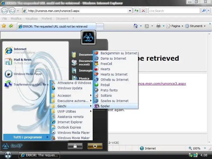212x159 pixels.
Task: Click the Stop loading X button
Action: [x=143, y=11]
